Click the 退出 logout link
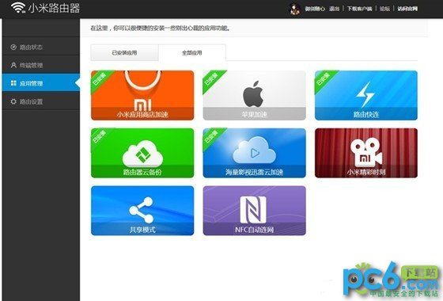This screenshot has height=301, width=443. pos(334,9)
